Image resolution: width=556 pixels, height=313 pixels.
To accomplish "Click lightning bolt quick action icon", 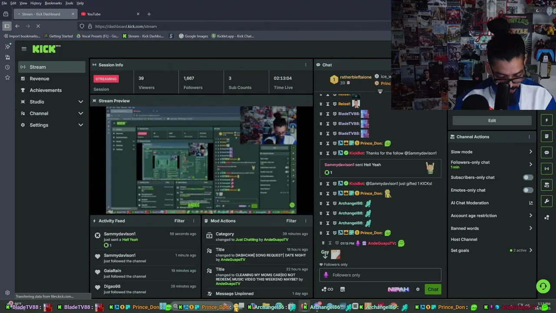I will tap(546, 120).
